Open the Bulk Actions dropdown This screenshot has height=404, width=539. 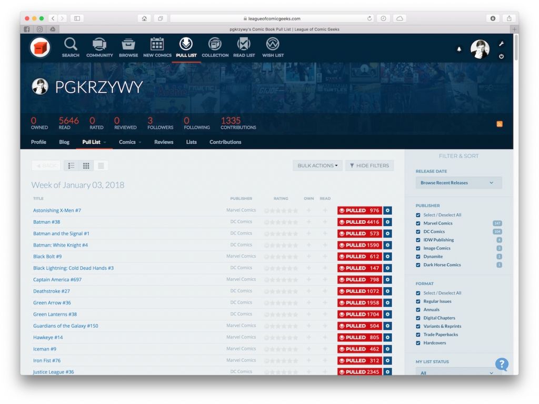[317, 165]
